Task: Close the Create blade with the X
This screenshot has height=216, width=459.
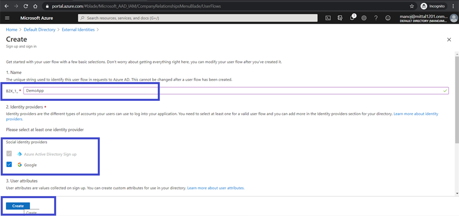Action: click(449, 39)
